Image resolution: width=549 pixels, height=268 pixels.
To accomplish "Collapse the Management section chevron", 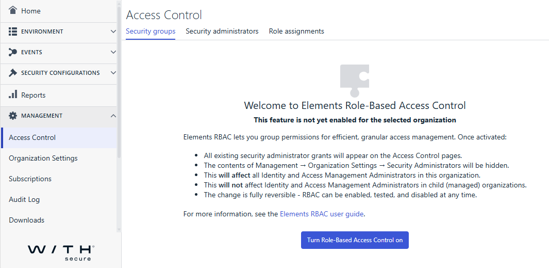I will pyautogui.click(x=113, y=115).
